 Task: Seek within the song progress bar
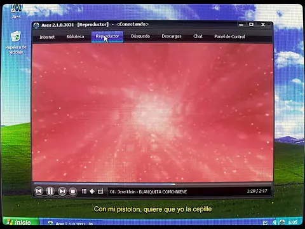pos(152,184)
